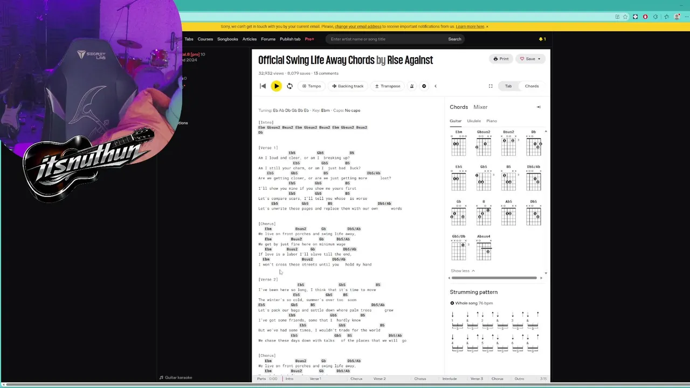Viewport: 690px width, 388px height.
Task: Open the Forums menu item
Action: [268, 39]
